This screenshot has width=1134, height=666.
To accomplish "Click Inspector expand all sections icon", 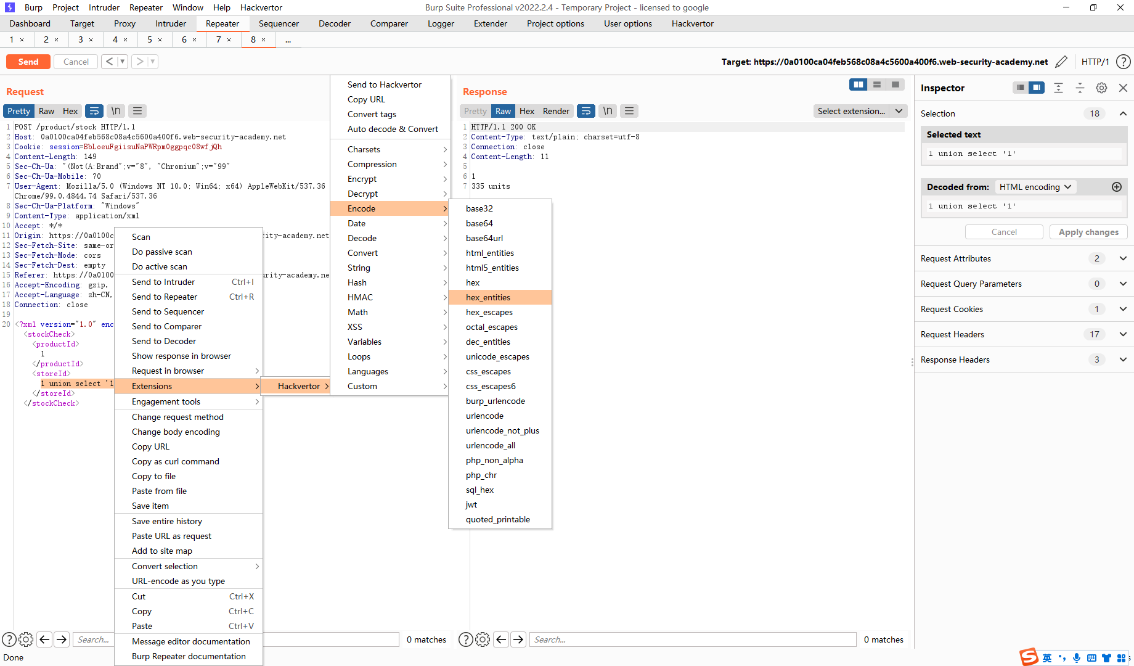I will pos(1058,88).
